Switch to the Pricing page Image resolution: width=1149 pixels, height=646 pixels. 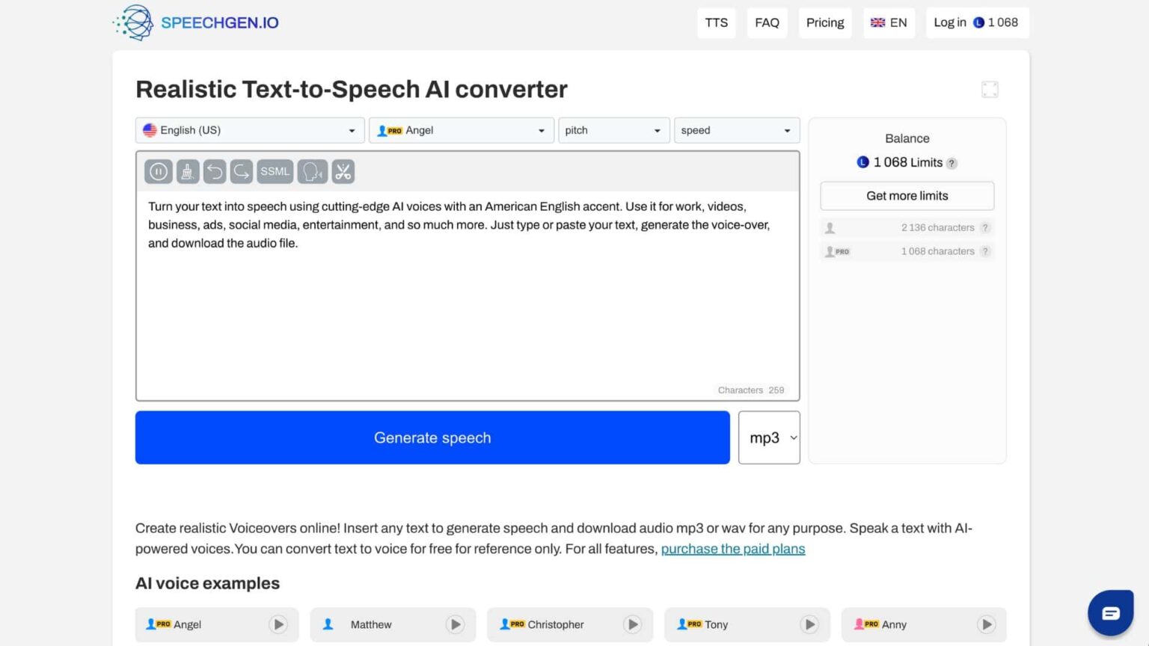[x=825, y=22]
